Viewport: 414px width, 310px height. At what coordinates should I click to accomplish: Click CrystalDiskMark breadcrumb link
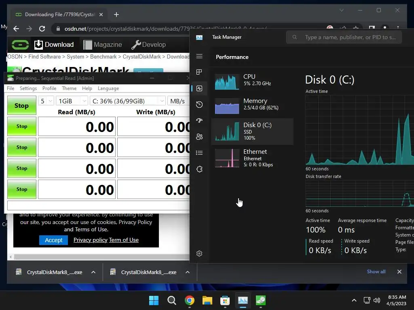pos(142,57)
